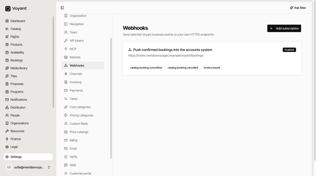Image resolution: width=316 pixels, height=176 pixels.
Task: Click the settings menu scrollbar
Action: tap(111, 98)
